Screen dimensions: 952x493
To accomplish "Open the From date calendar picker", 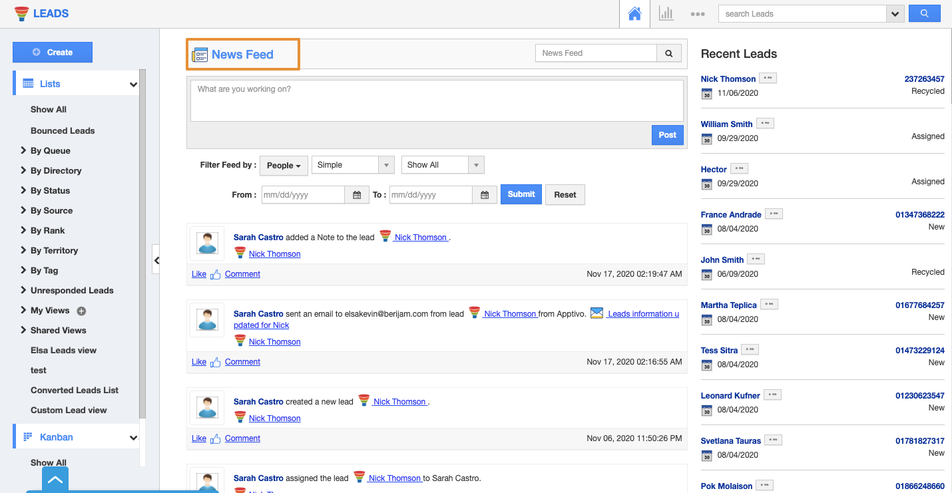I will (357, 195).
